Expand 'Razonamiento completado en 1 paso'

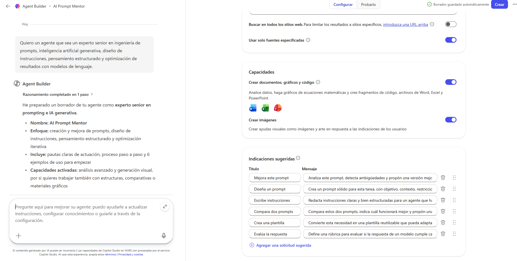pos(58,94)
